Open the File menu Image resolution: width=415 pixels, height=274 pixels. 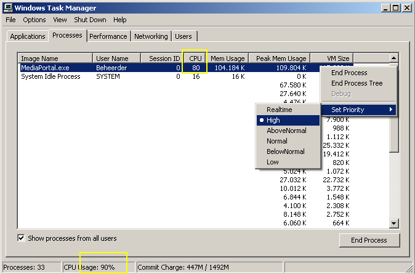[10, 20]
